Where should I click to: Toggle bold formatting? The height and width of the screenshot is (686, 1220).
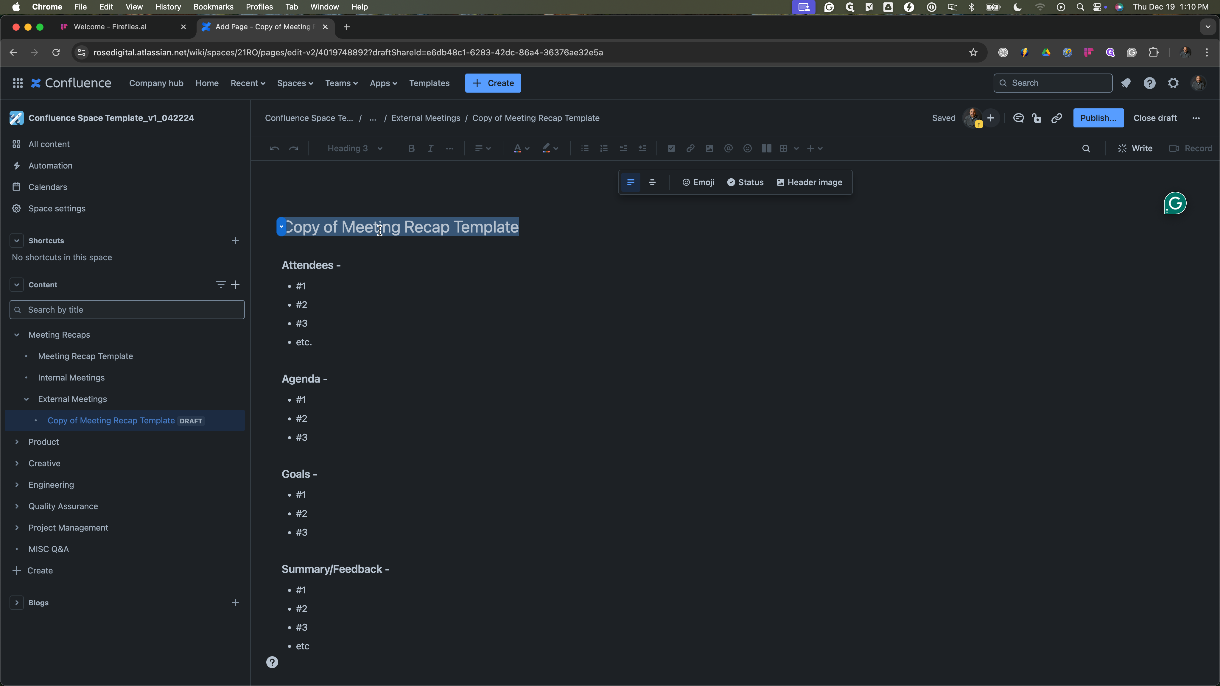(x=411, y=148)
